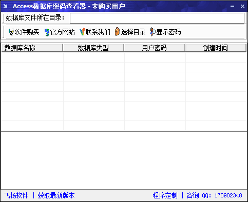Image resolution: width=248 pixels, height=202 pixels.
Task: Click the 获取最新版本 link
Action: click(x=56, y=195)
